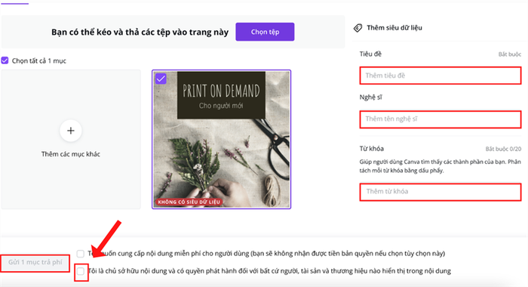Focus the Thêm tên nghệ sĩ field
The height and width of the screenshot is (287, 528).
tap(441, 119)
